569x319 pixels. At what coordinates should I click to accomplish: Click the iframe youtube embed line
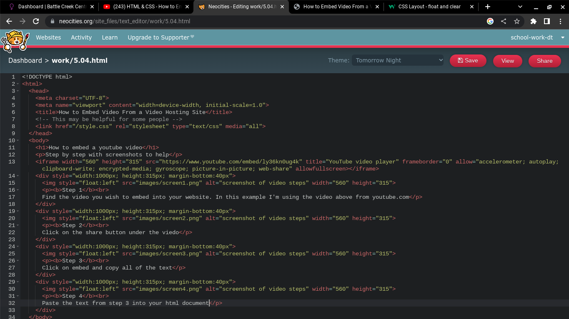[x=297, y=165]
